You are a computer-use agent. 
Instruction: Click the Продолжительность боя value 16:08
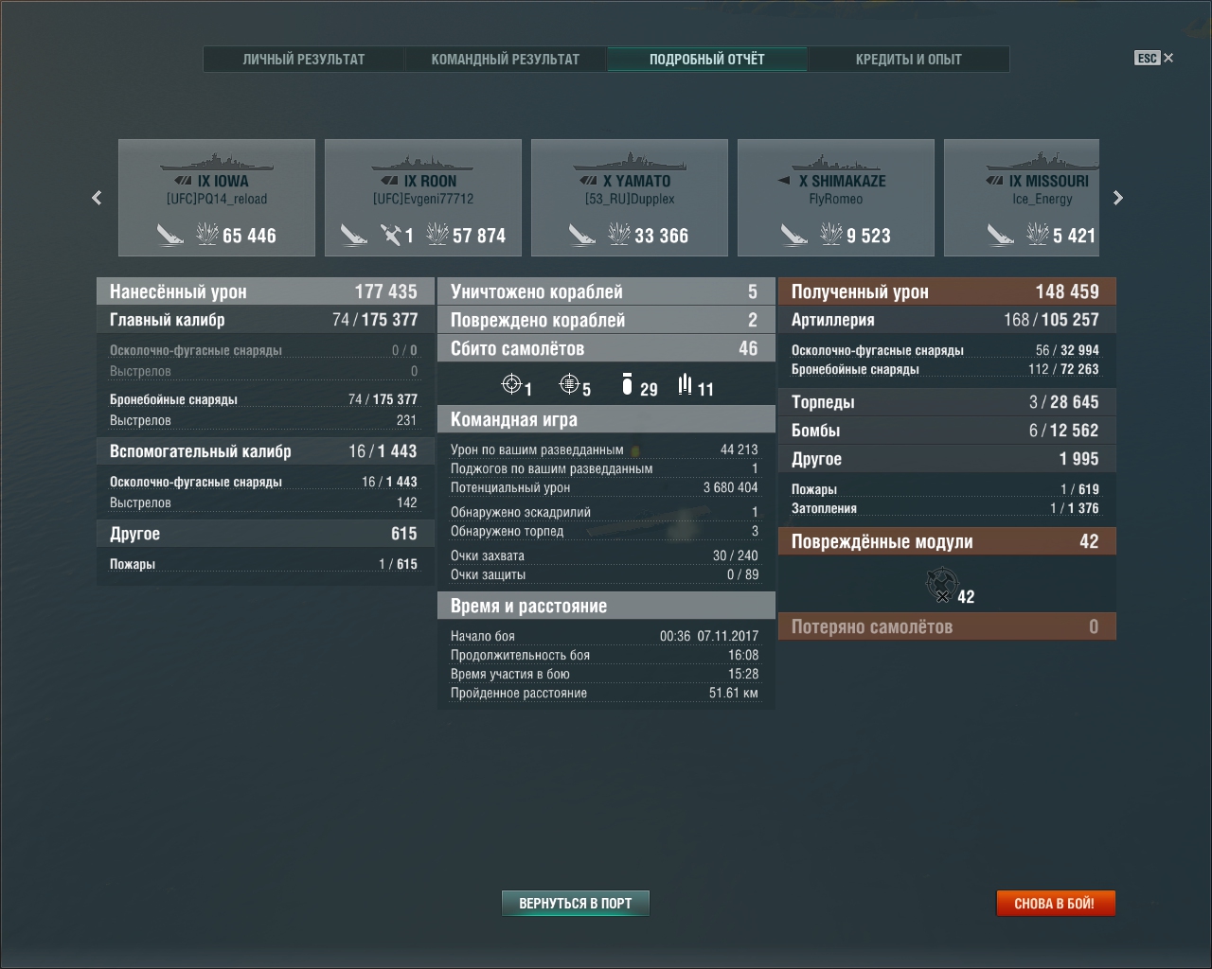pyautogui.click(x=743, y=655)
